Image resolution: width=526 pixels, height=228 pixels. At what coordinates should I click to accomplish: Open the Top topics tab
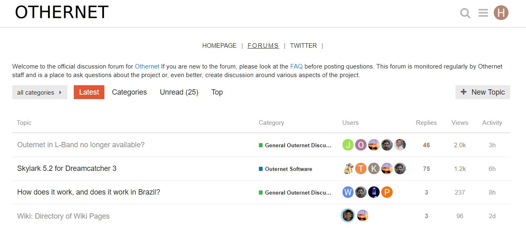[x=217, y=92]
